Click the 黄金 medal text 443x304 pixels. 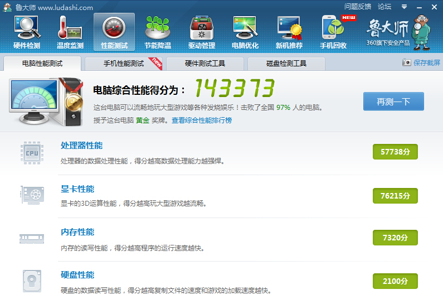[143, 120]
